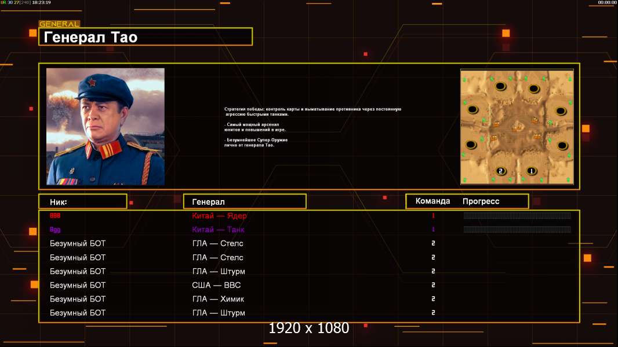This screenshot has width=618, height=347.
Task: Click team number 1 in the Bgg row
Action: [x=433, y=229]
